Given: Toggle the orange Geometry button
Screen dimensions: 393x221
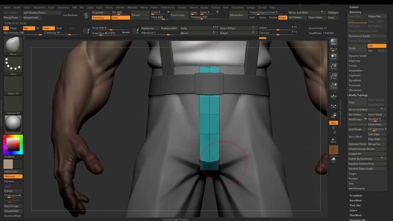Looking at the screenshot, I should click(101, 18).
